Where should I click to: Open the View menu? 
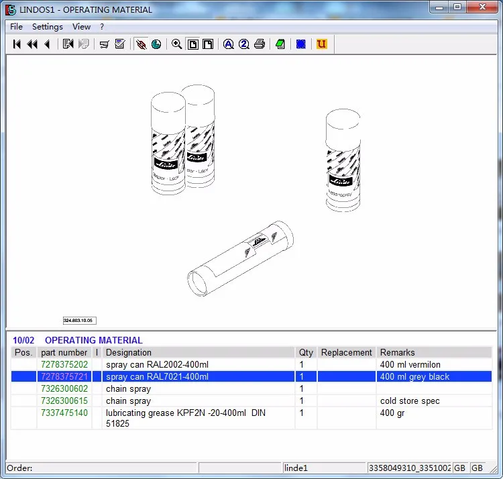pyautogui.click(x=81, y=27)
